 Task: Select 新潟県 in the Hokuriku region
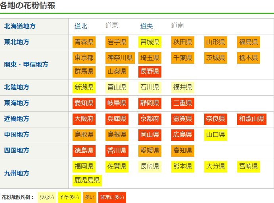pos(84,87)
